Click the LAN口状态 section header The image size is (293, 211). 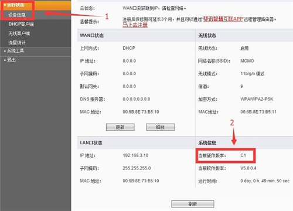[91, 142]
